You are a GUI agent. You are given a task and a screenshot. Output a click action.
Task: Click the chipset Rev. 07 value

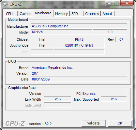(121, 39)
